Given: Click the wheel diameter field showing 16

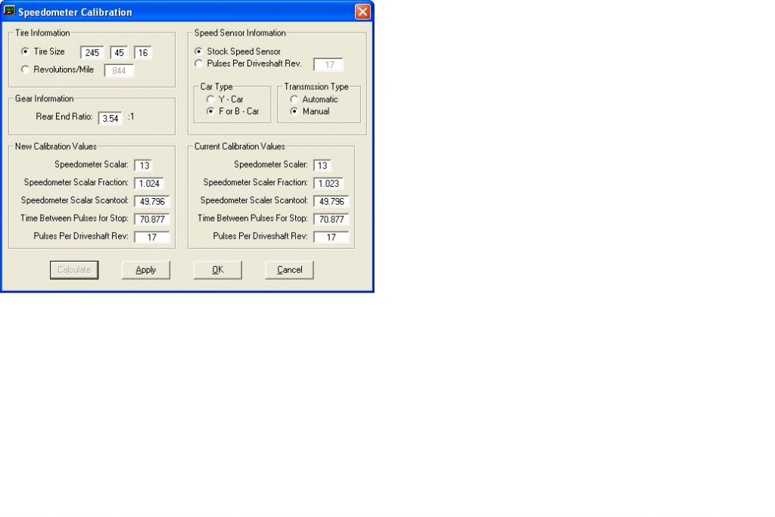Looking at the screenshot, I should [x=143, y=53].
